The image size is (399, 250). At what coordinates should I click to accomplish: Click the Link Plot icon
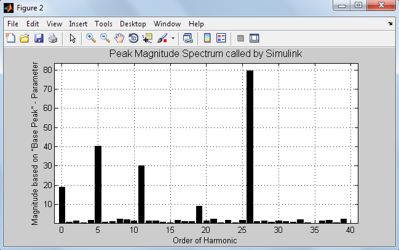point(188,38)
